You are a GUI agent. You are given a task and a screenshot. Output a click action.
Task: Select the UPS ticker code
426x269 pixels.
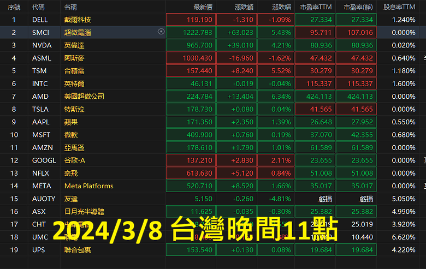point(39,250)
